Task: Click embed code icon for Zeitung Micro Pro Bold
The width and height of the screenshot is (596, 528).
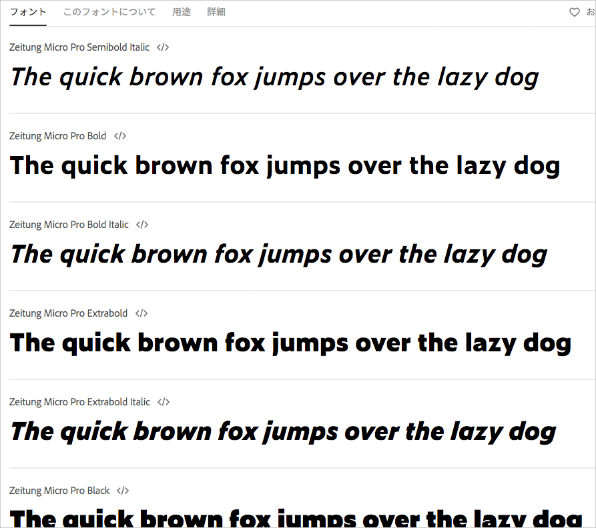Action: [x=119, y=136]
